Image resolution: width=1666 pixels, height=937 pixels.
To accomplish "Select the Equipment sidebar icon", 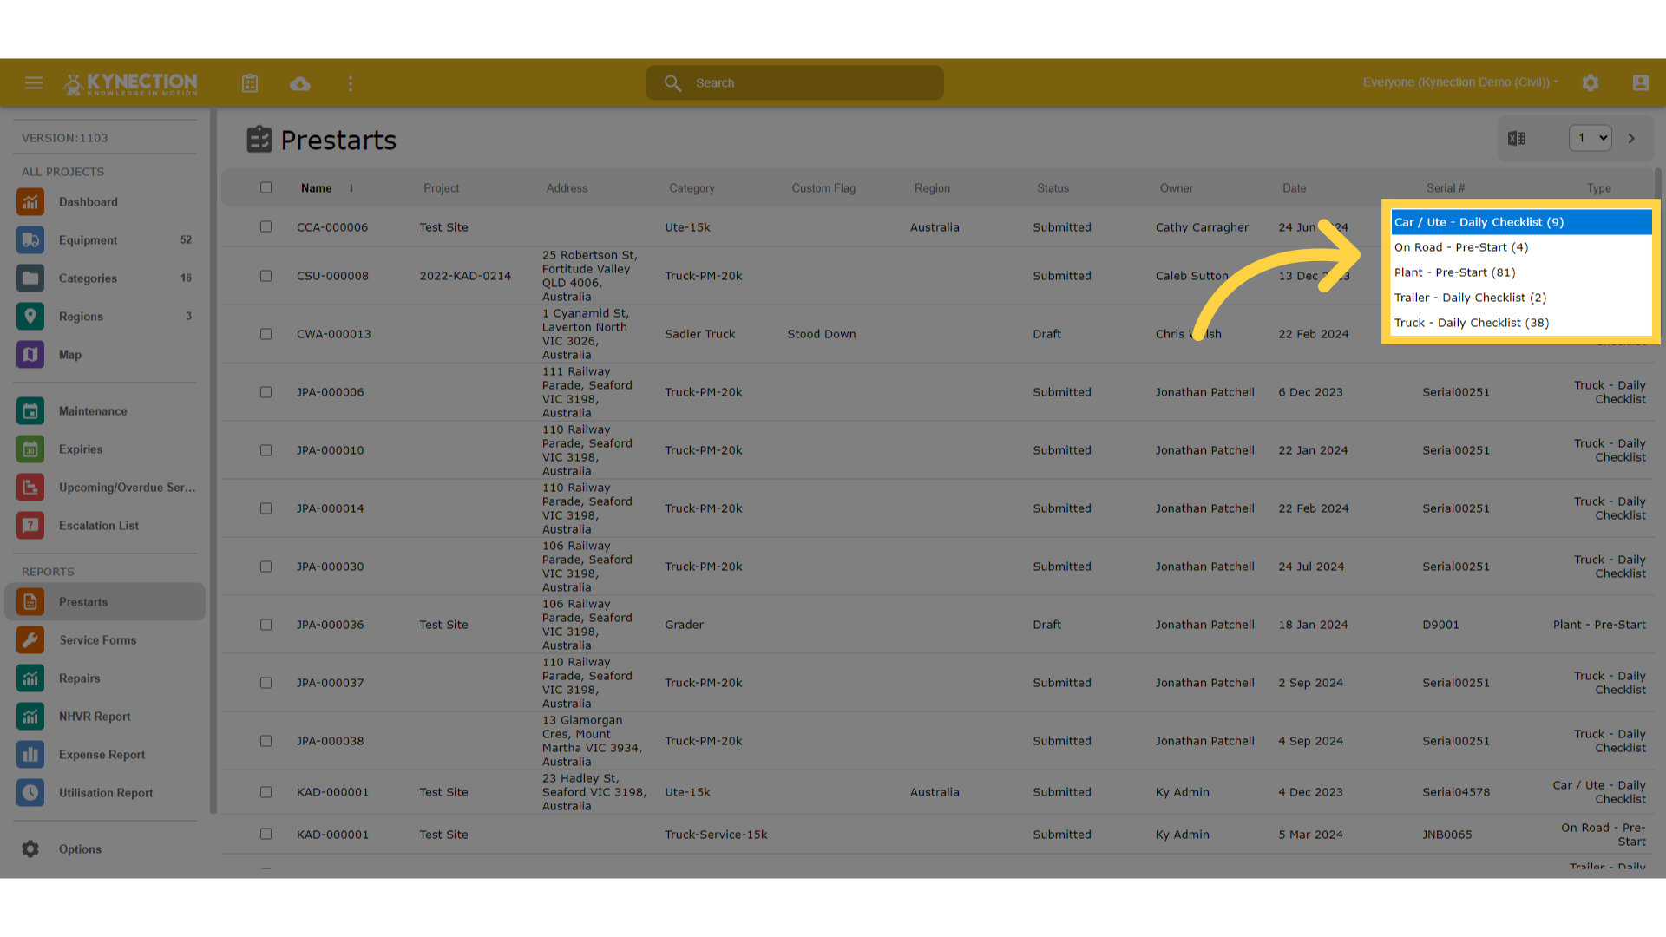I will 30,239.
